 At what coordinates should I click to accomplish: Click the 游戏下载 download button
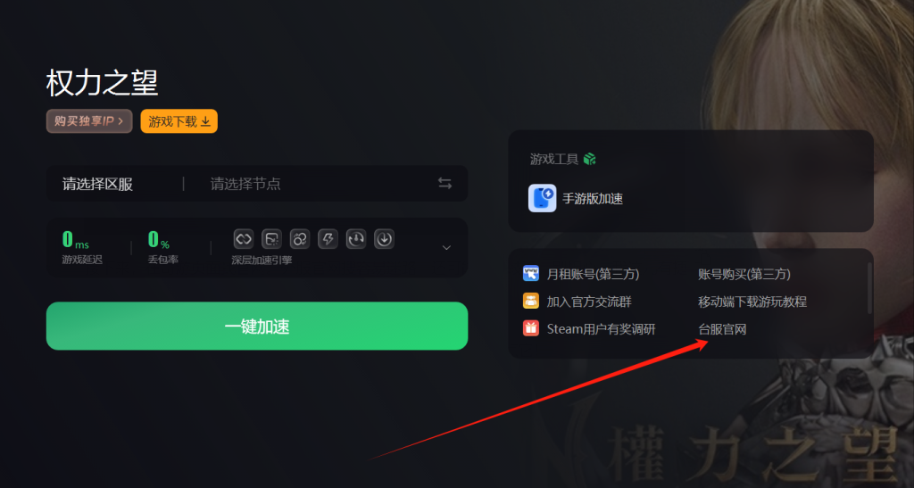tap(179, 121)
